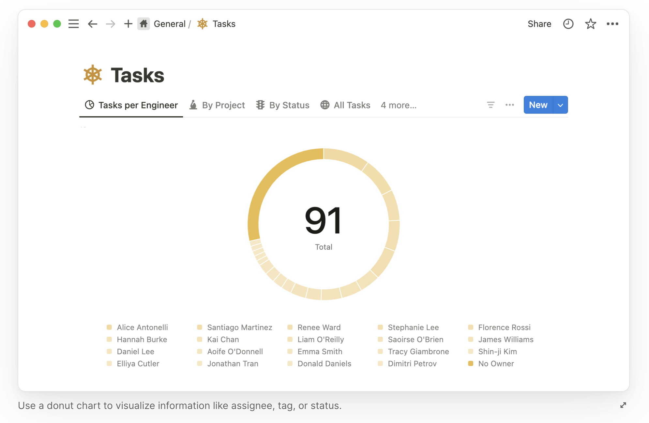Expand the image with the diagonal arrow icon

click(x=623, y=405)
